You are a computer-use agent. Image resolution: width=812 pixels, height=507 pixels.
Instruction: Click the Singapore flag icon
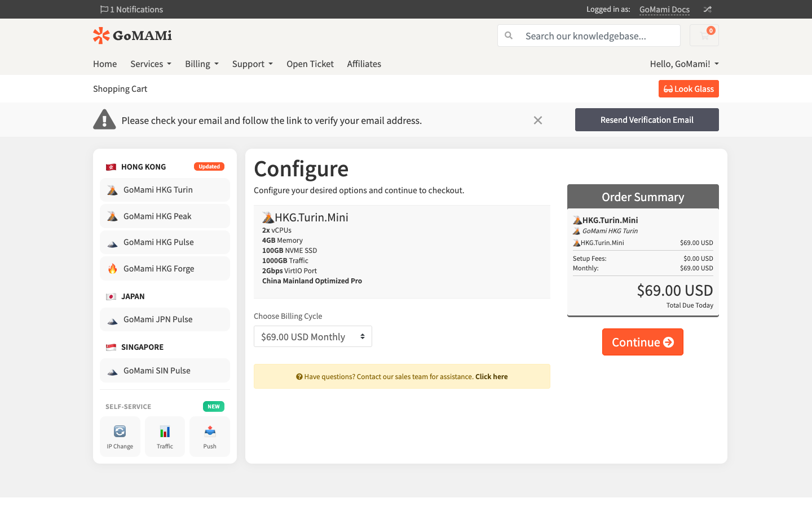(x=111, y=347)
